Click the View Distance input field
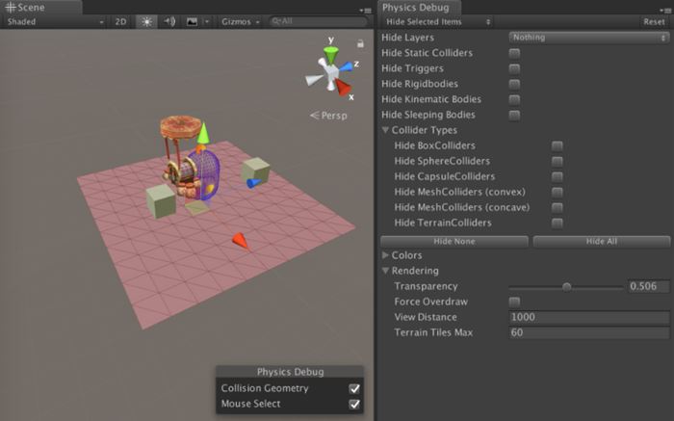 click(588, 317)
